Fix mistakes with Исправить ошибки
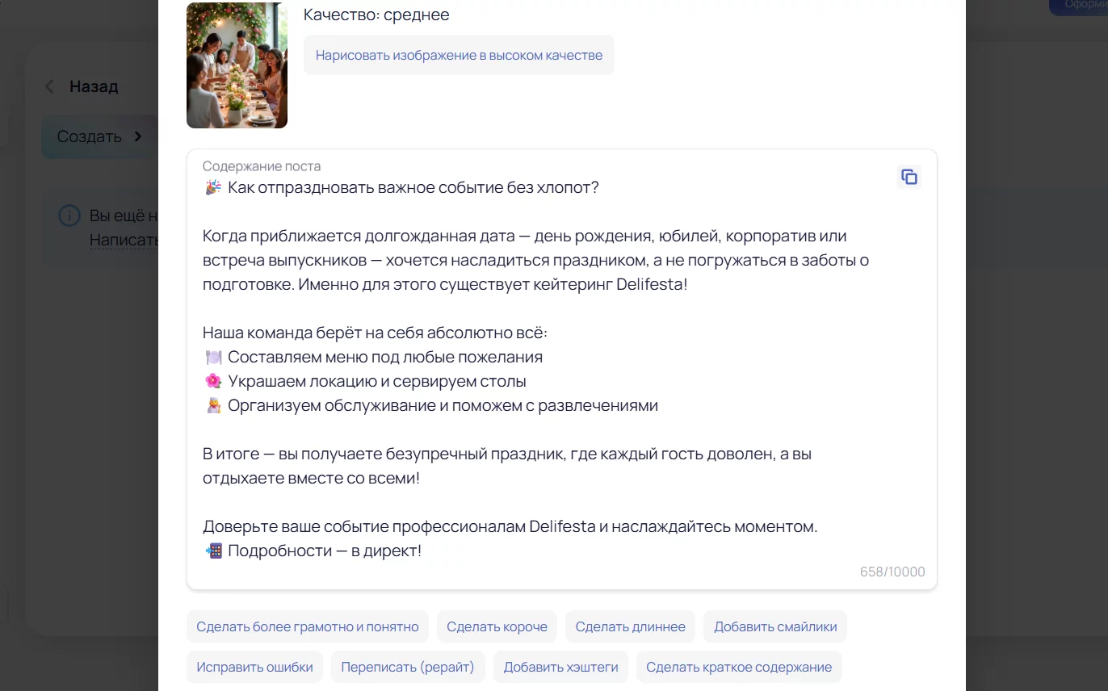The height and width of the screenshot is (691, 1108). tap(254, 667)
